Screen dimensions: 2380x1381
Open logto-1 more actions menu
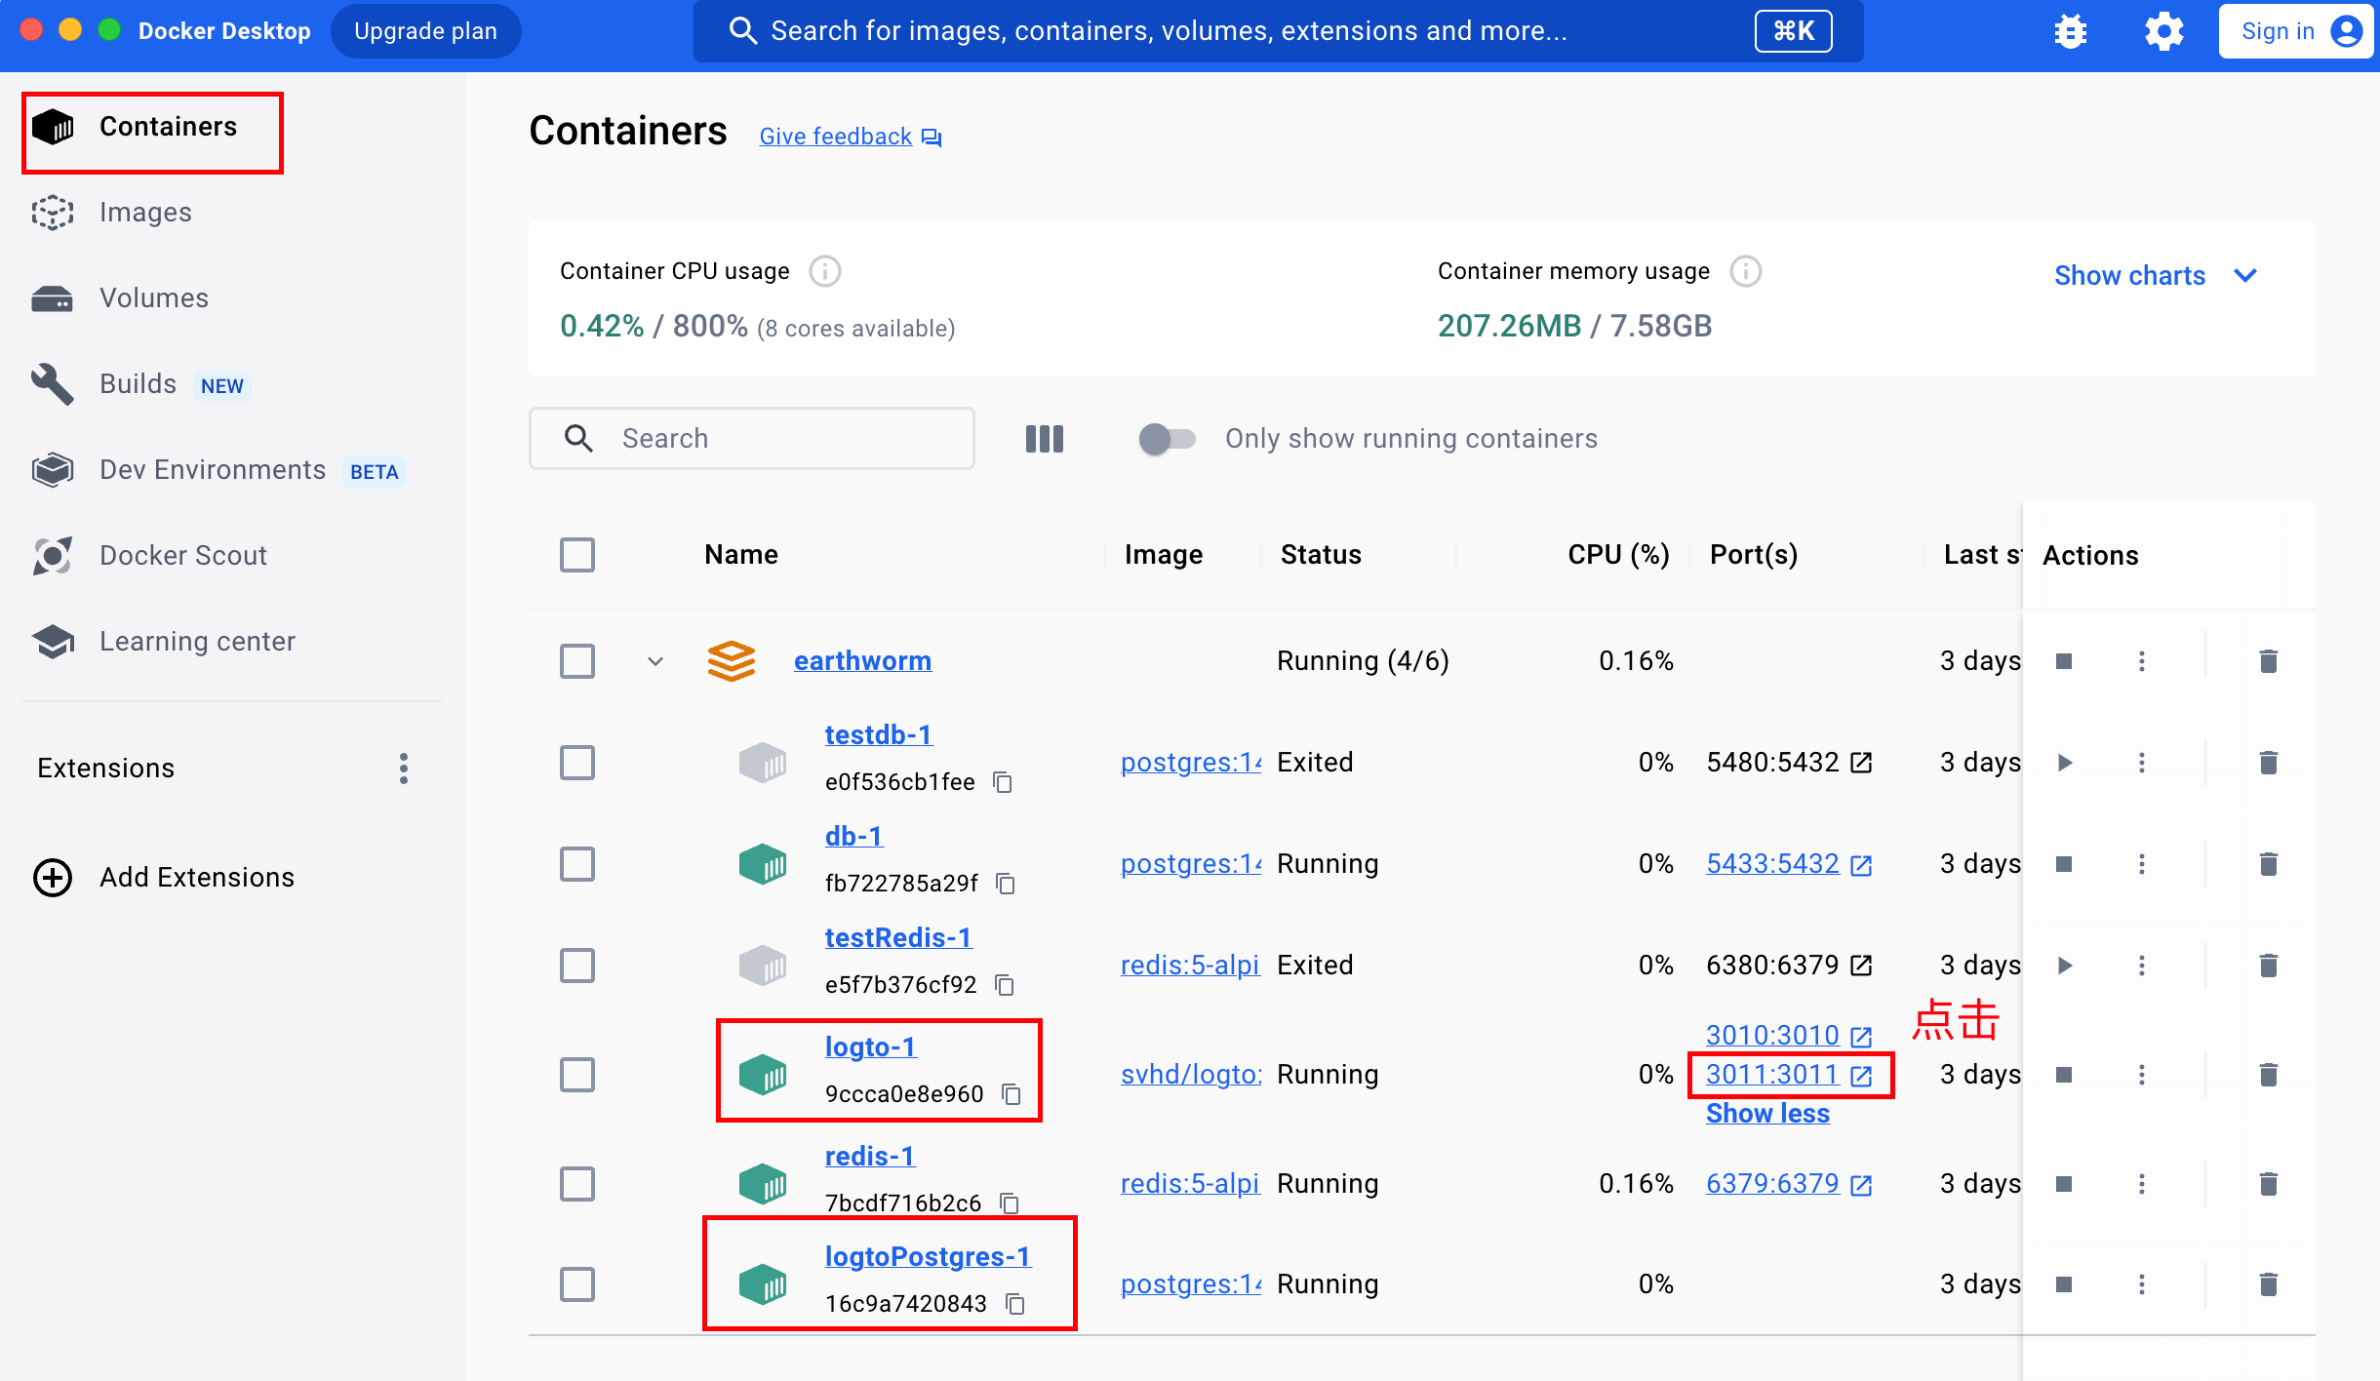[2142, 1075]
